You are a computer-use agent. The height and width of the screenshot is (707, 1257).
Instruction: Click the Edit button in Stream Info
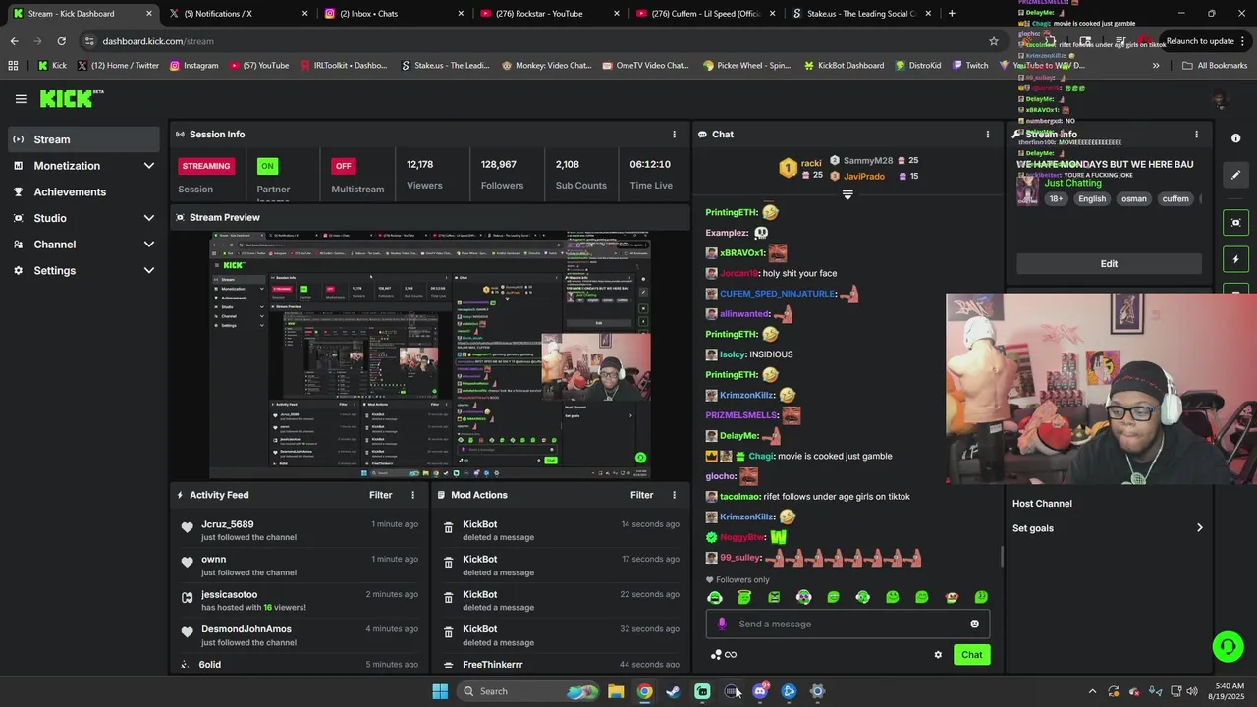pos(1109,264)
